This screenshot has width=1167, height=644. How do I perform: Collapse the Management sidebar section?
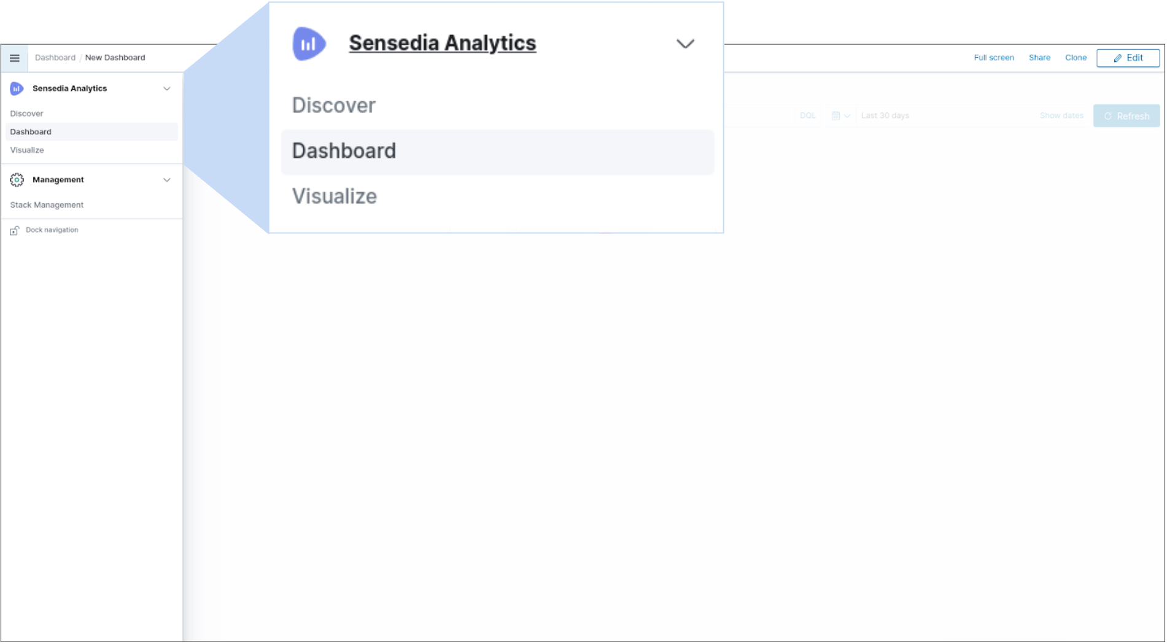point(167,180)
